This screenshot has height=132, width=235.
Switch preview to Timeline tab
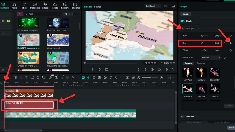pyautogui.click(x=88, y=7)
